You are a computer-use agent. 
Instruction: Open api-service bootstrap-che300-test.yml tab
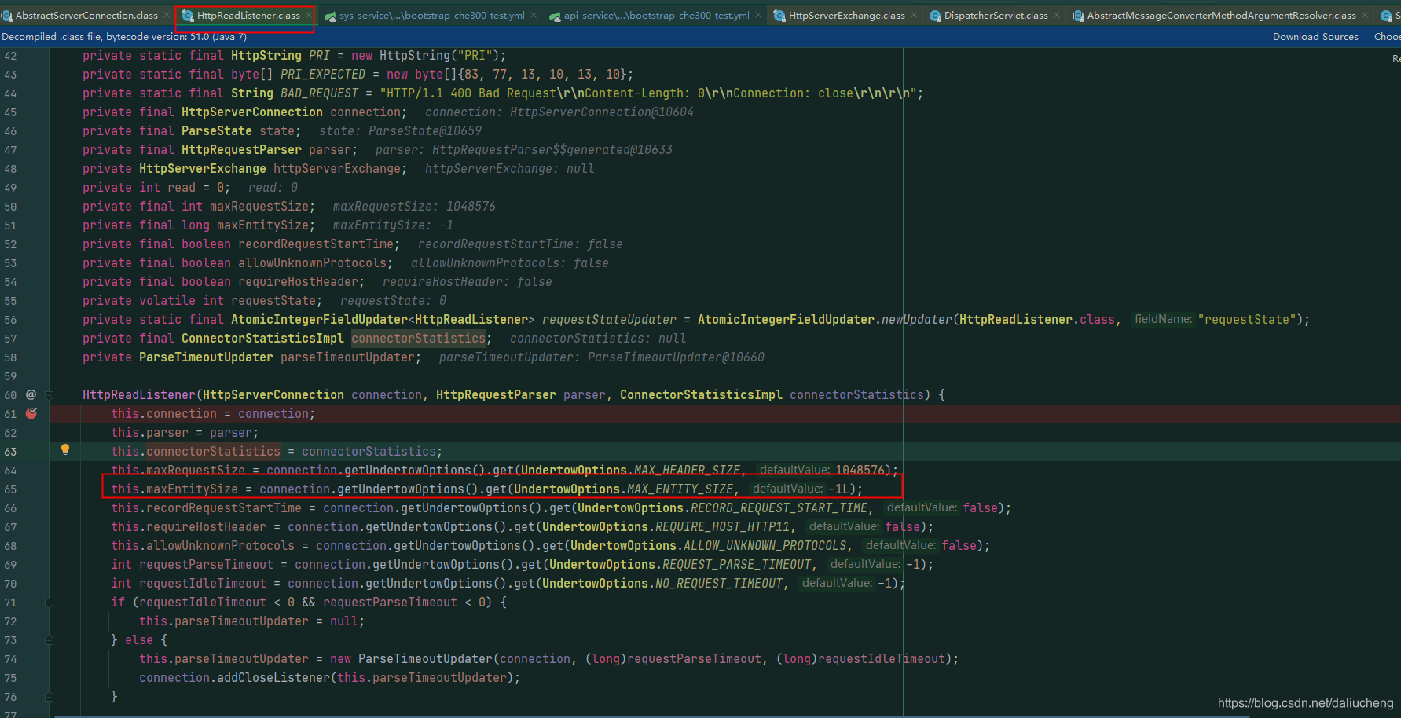tap(657, 16)
